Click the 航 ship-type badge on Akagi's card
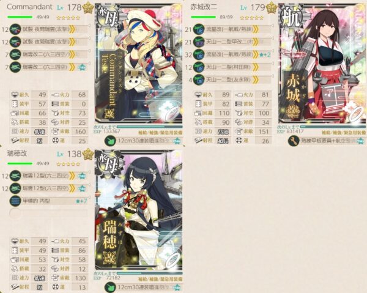 pos(291,18)
